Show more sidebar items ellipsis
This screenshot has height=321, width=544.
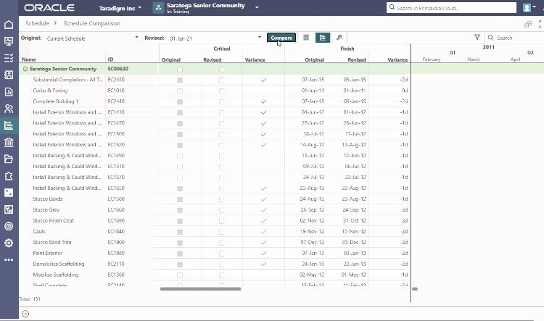[x=9, y=259]
